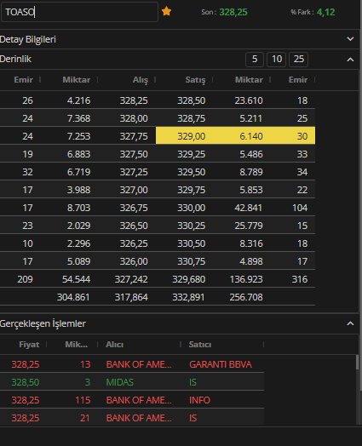Click the Satış column header
This screenshot has width=362, height=446.
tap(195, 80)
